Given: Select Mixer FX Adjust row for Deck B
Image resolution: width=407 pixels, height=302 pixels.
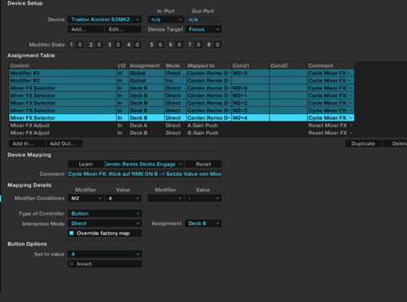Looking at the screenshot, I should click(182, 133).
